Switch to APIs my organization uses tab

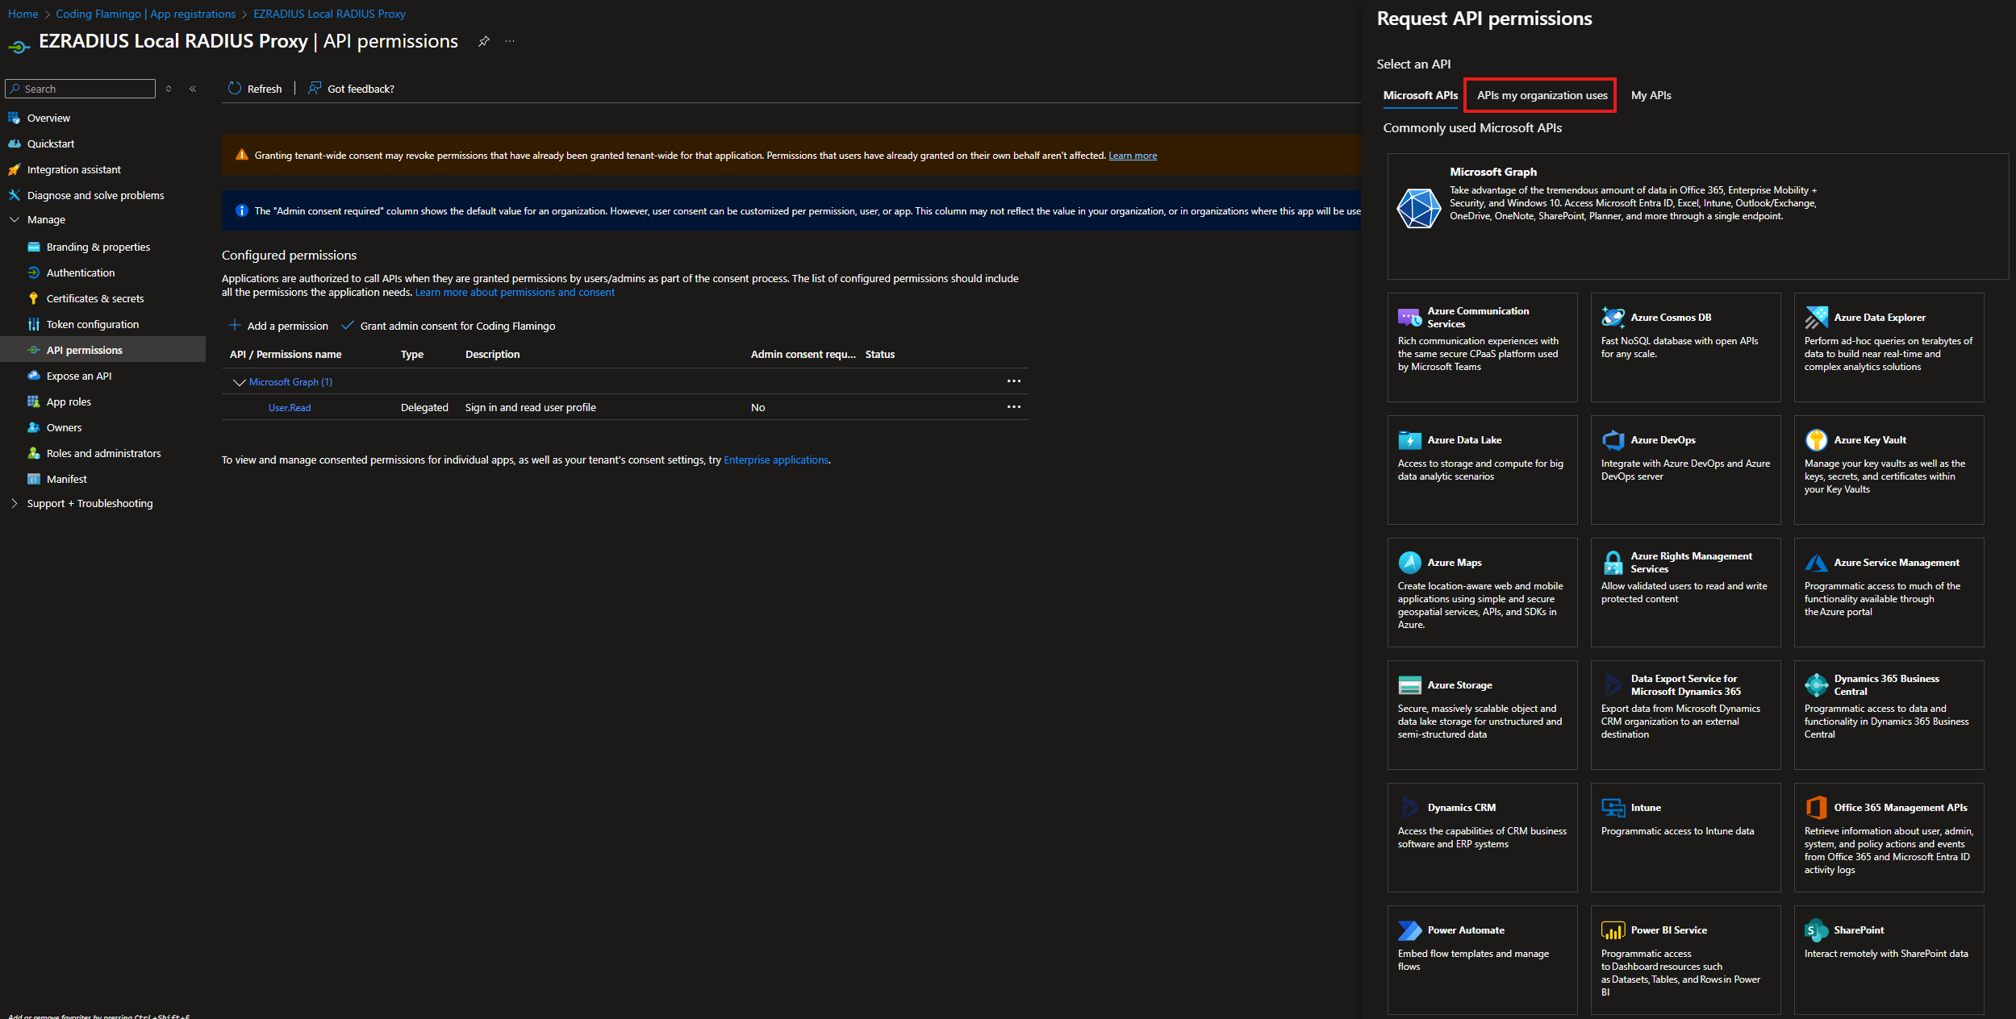tap(1542, 95)
